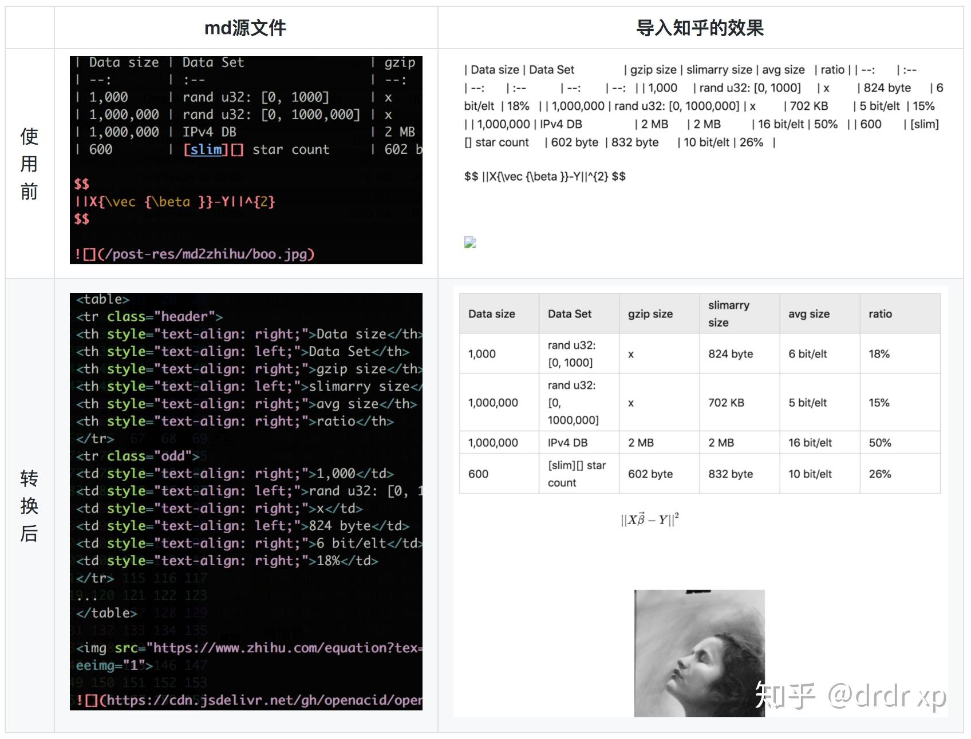The image size is (971, 739).
Task: Select the ratio column header cell
Action: coord(880,313)
